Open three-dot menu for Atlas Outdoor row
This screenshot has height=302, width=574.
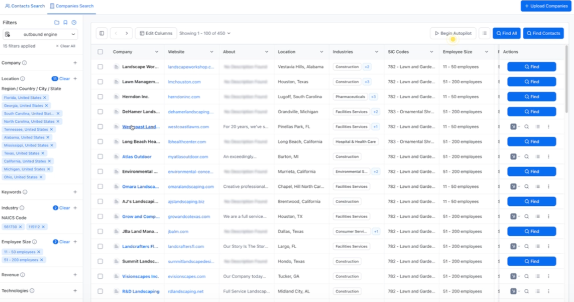coord(548,157)
